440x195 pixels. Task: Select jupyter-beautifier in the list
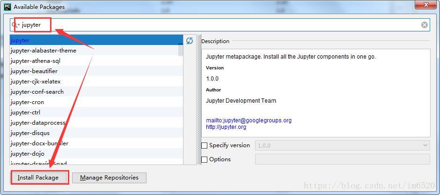click(96, 71)
